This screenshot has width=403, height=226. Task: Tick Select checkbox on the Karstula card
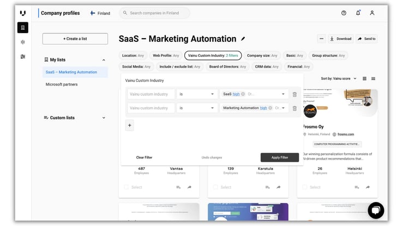(216, 187)
